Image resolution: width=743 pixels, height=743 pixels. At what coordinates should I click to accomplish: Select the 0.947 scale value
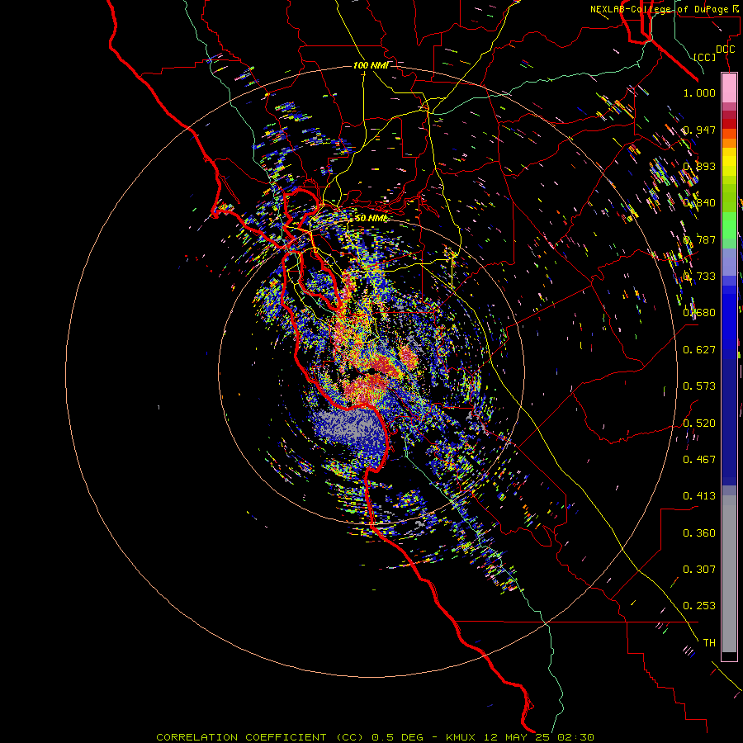699,130
